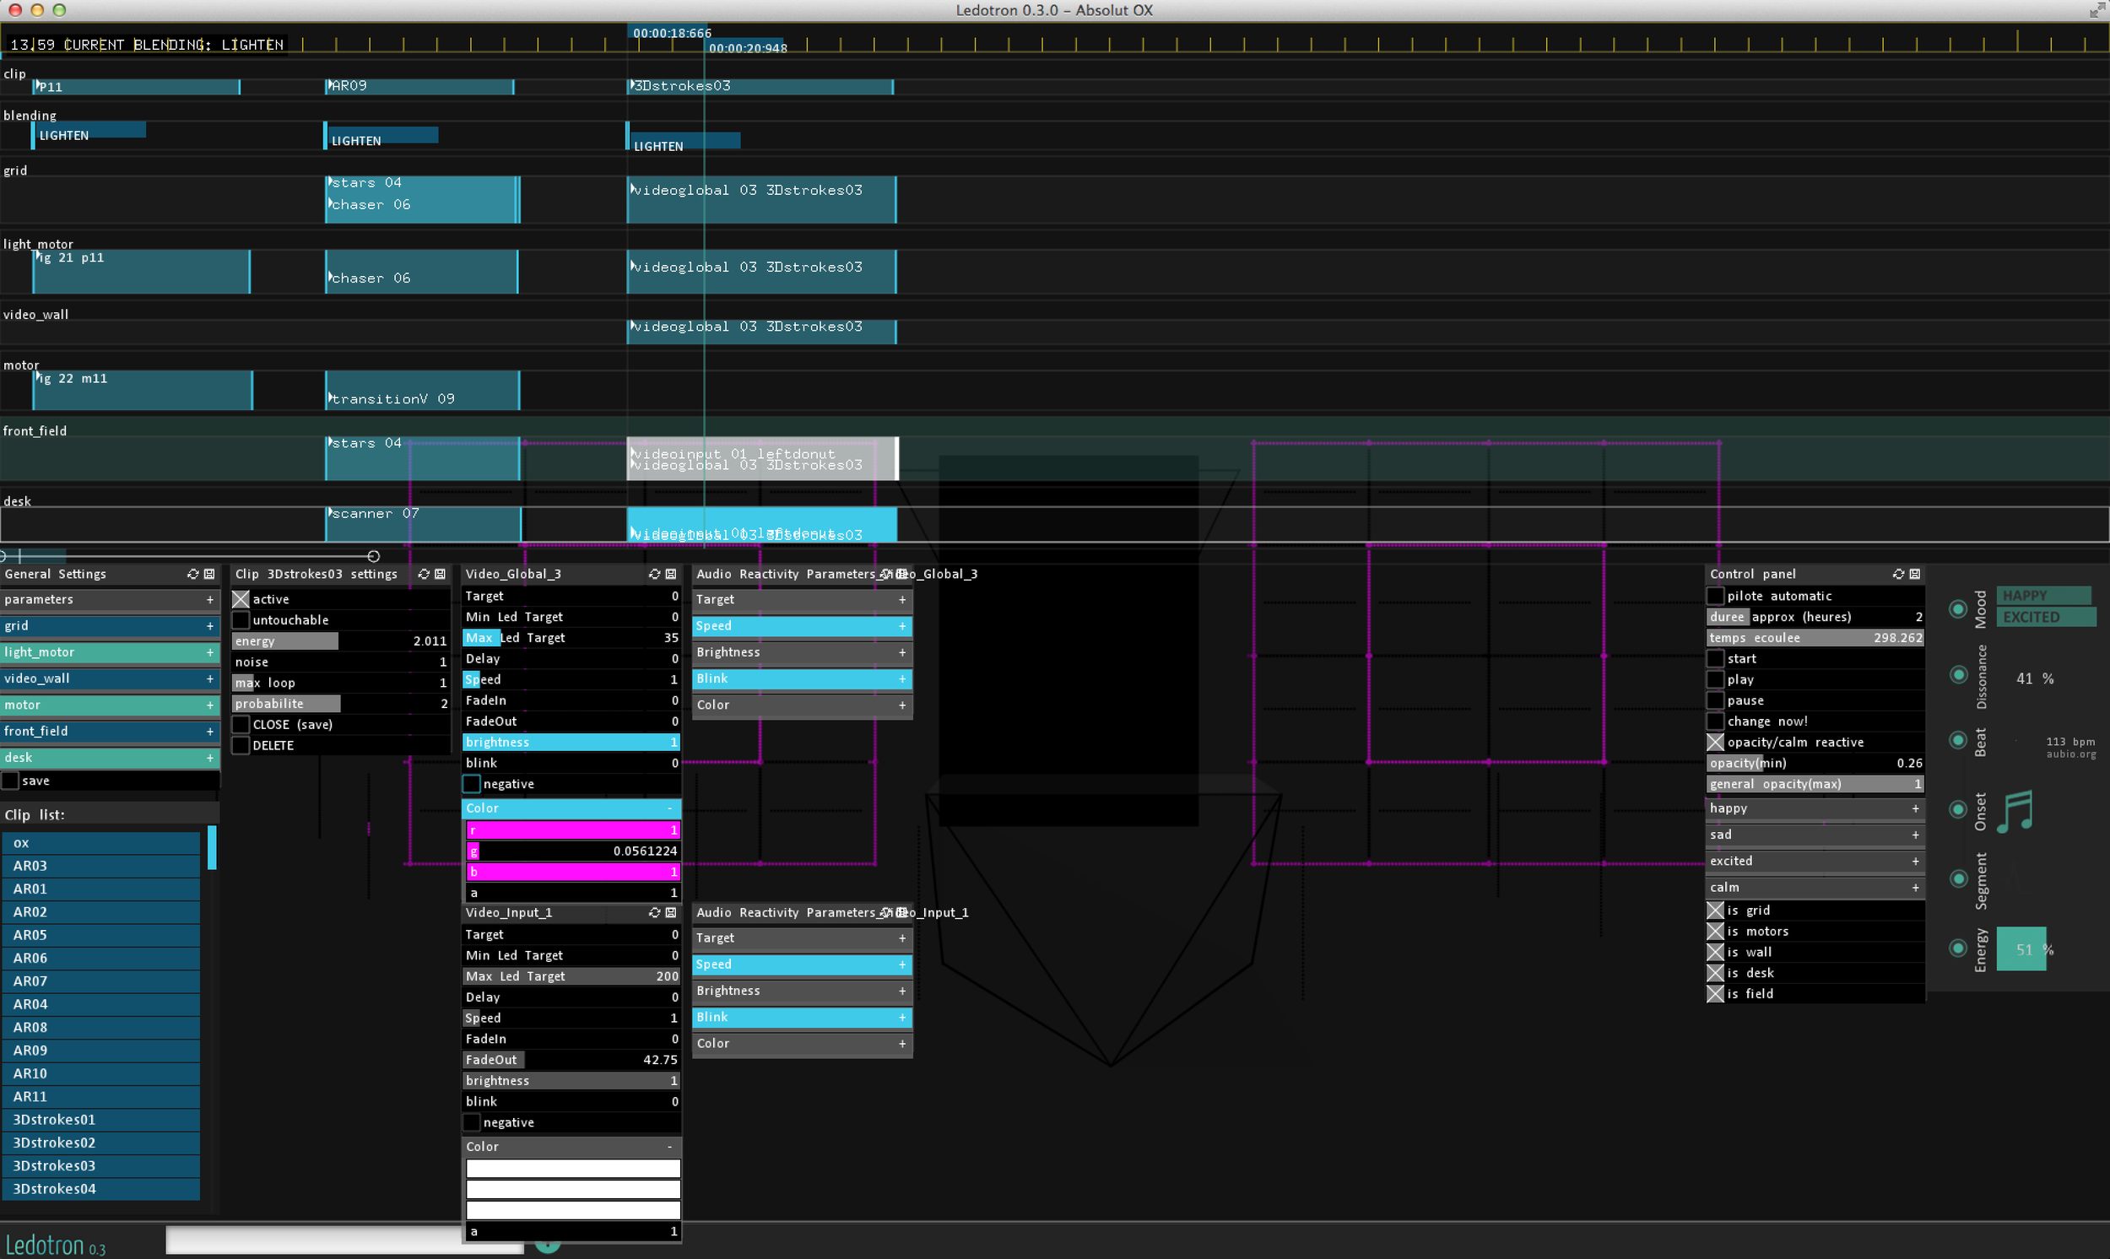Uncheck the is motors checkbox
The width and height of the screenshot is (2110, 1259).
1716,932
